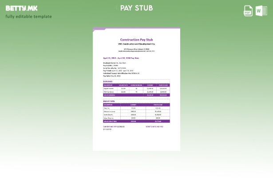Open the pay stub document preview
This screenshot has height=178, width=273.
pos(136,89)
